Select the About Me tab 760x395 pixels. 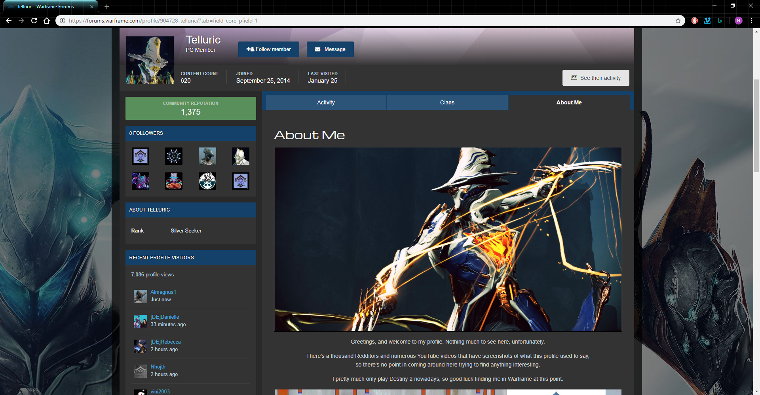569,102
